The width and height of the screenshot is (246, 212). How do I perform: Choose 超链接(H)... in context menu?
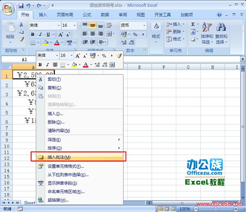click(x=80, y=200)
